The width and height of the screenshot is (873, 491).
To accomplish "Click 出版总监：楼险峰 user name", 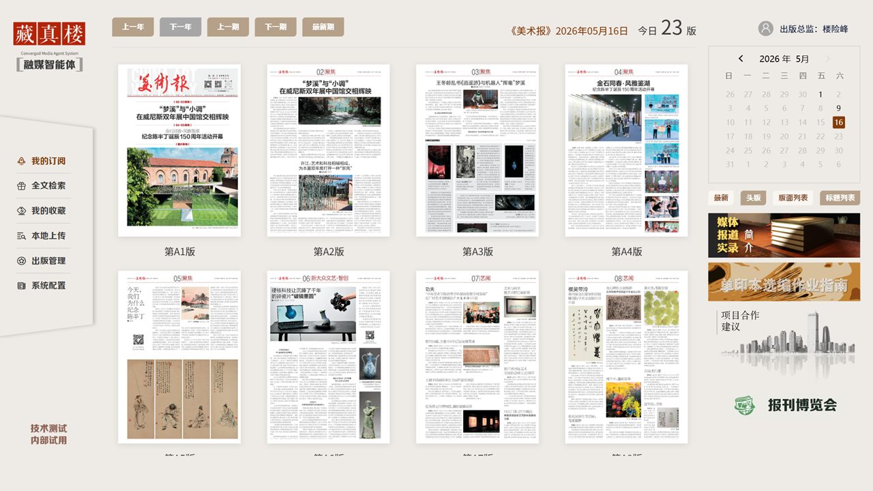I will pyautogui.click(x=814, y=29).
